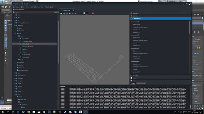Open Windows taskbar search icon
The image size is (204, 114).
(8, 112)
